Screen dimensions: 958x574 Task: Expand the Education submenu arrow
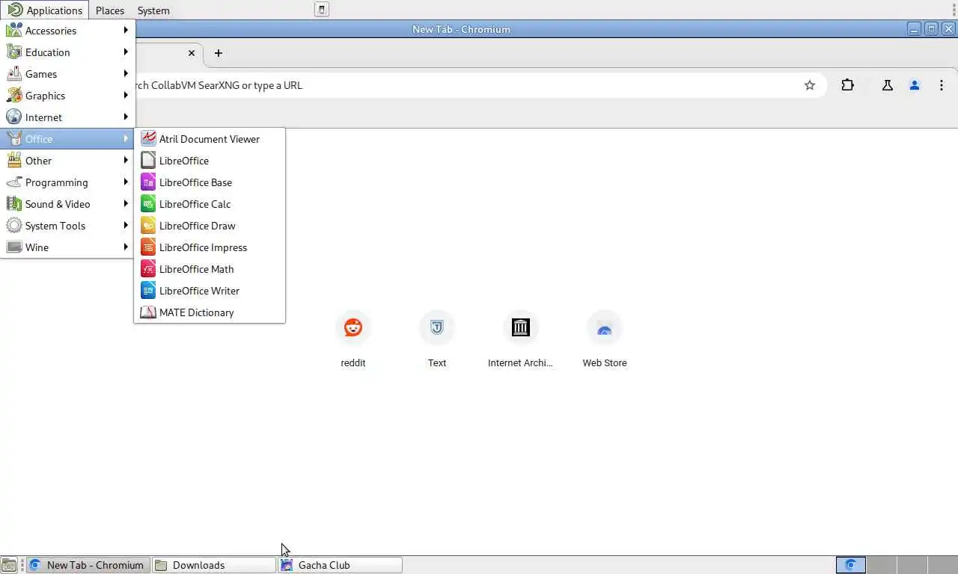(126, 52)
